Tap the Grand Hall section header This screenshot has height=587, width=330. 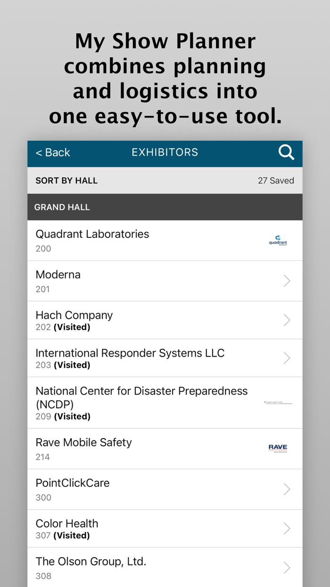(62, 207)
